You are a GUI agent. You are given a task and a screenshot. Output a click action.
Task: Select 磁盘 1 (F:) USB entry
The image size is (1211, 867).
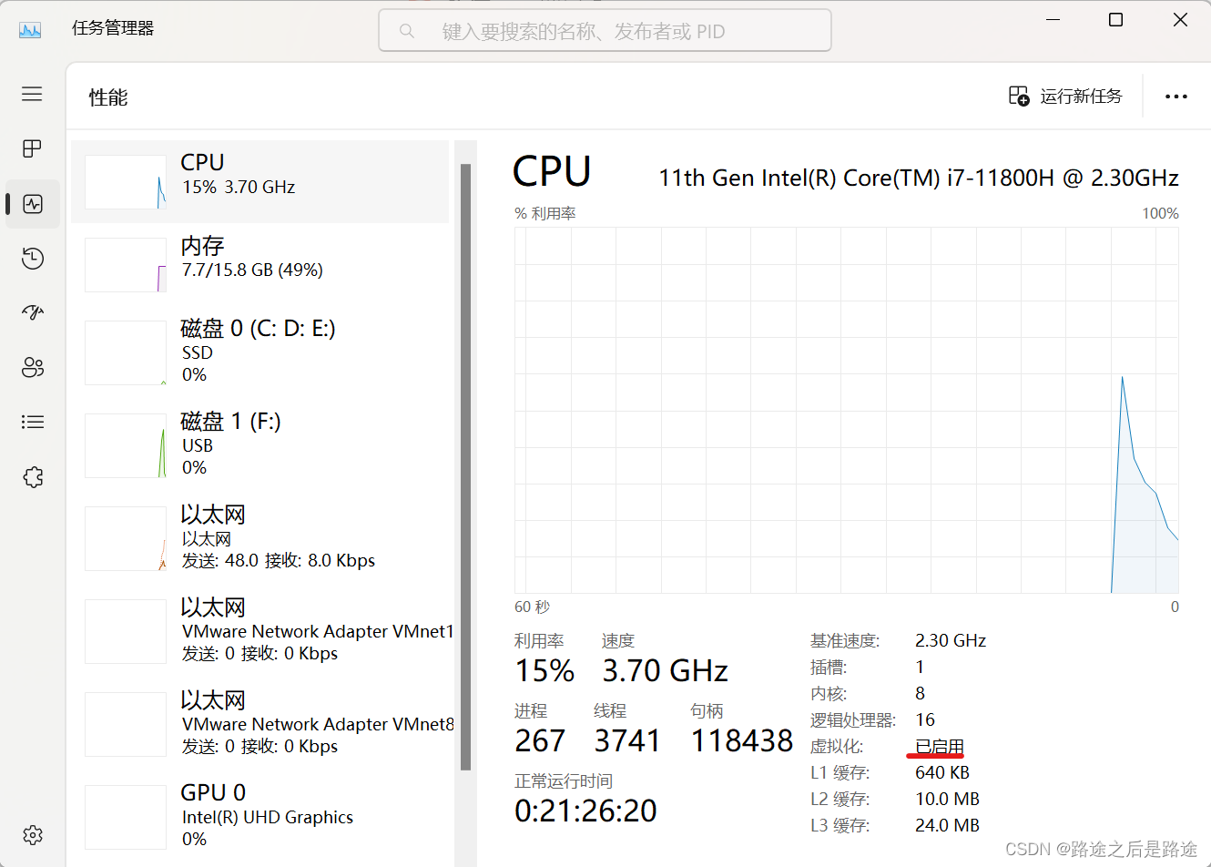(260, 445)
